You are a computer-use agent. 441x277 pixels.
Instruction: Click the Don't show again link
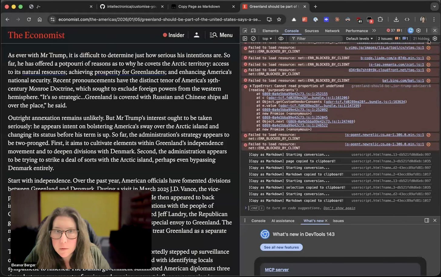[339, 208]
